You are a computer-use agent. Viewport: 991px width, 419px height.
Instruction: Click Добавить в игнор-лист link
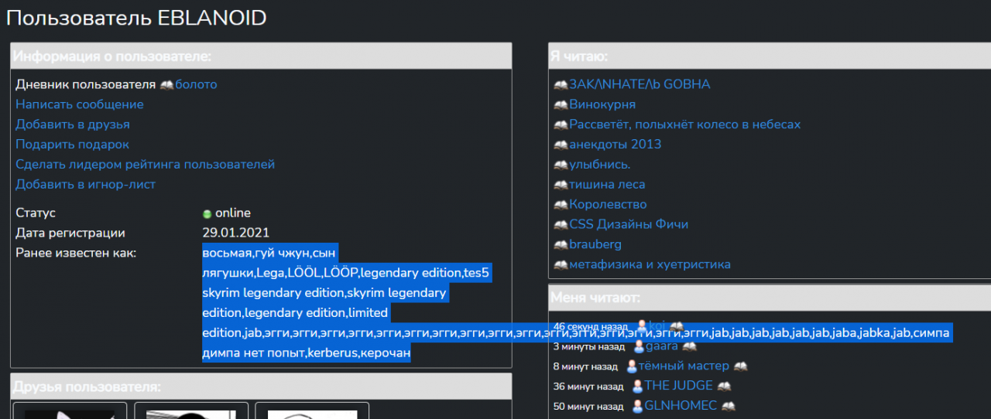pyautogui.click(x=85, y=185)
